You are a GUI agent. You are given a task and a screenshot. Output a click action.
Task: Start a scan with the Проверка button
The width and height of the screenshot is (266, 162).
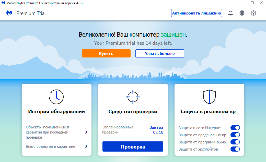133,147
